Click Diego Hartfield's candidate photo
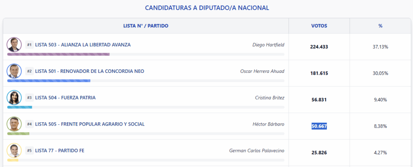 [14, 44]
